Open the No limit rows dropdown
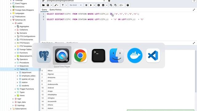Image resolution: width=197 pixels, height=111 pixels. tap(76, 5)
